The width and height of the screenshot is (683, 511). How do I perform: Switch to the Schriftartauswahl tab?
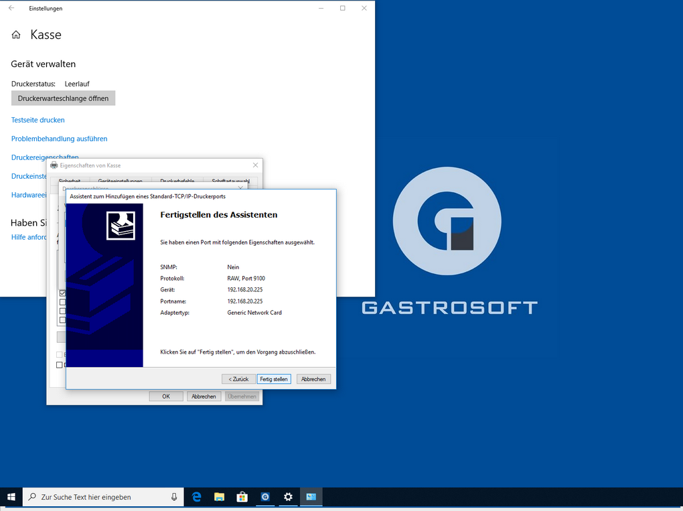(230, 180)
